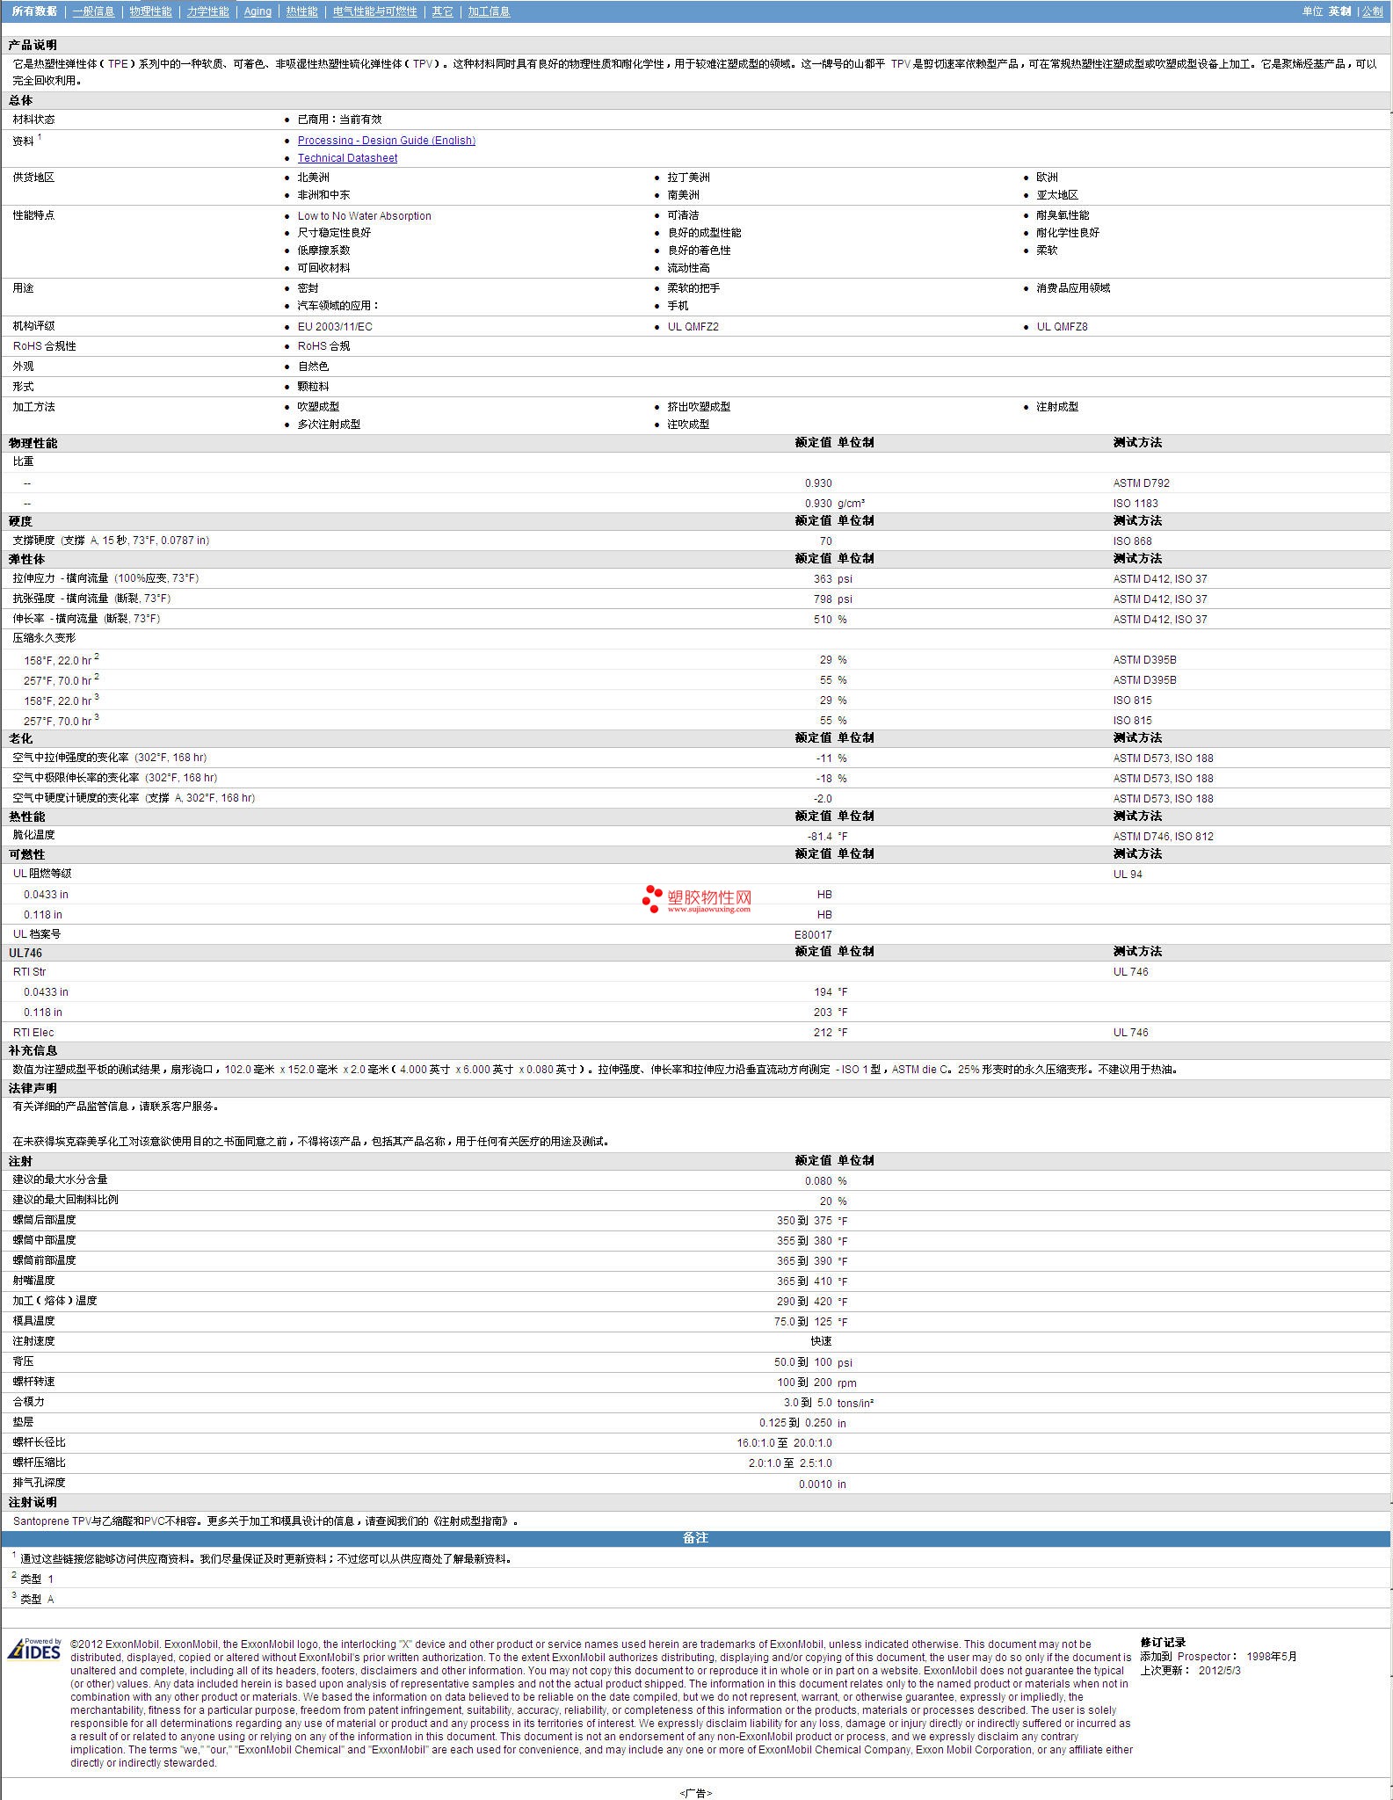The image size is (1393, 1800).
Task: Click the 注射说明 section header
Action: (33, 1503)
